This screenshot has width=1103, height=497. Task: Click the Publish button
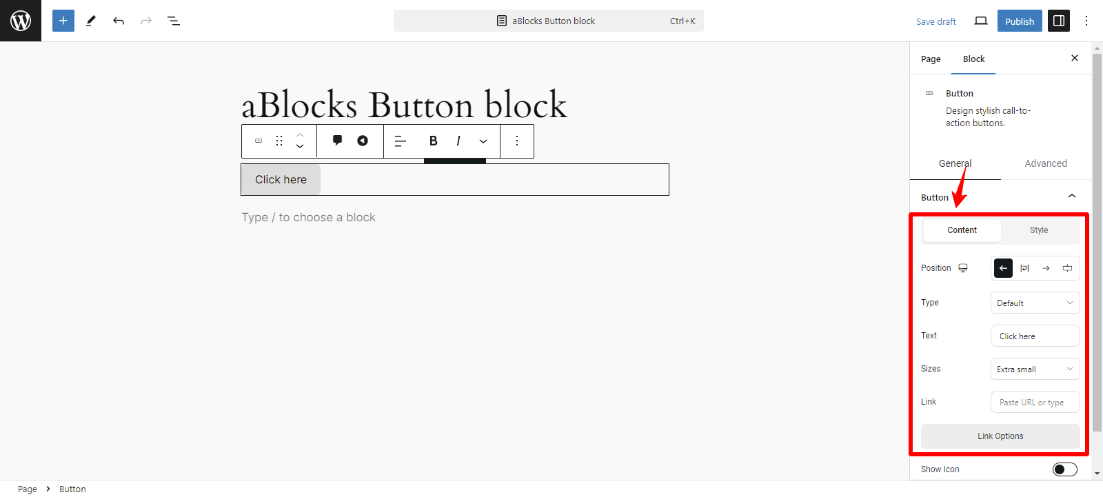pyautogui.click(x=1020, y=21)
